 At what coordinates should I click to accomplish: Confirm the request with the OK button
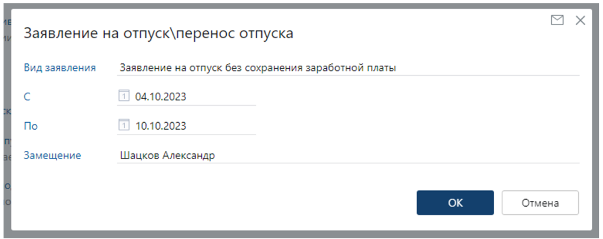455,203
